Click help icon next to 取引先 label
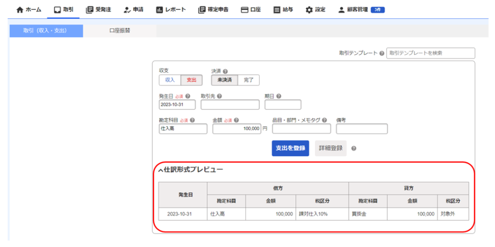Screen dimensions: 495x247 (219, 96)
